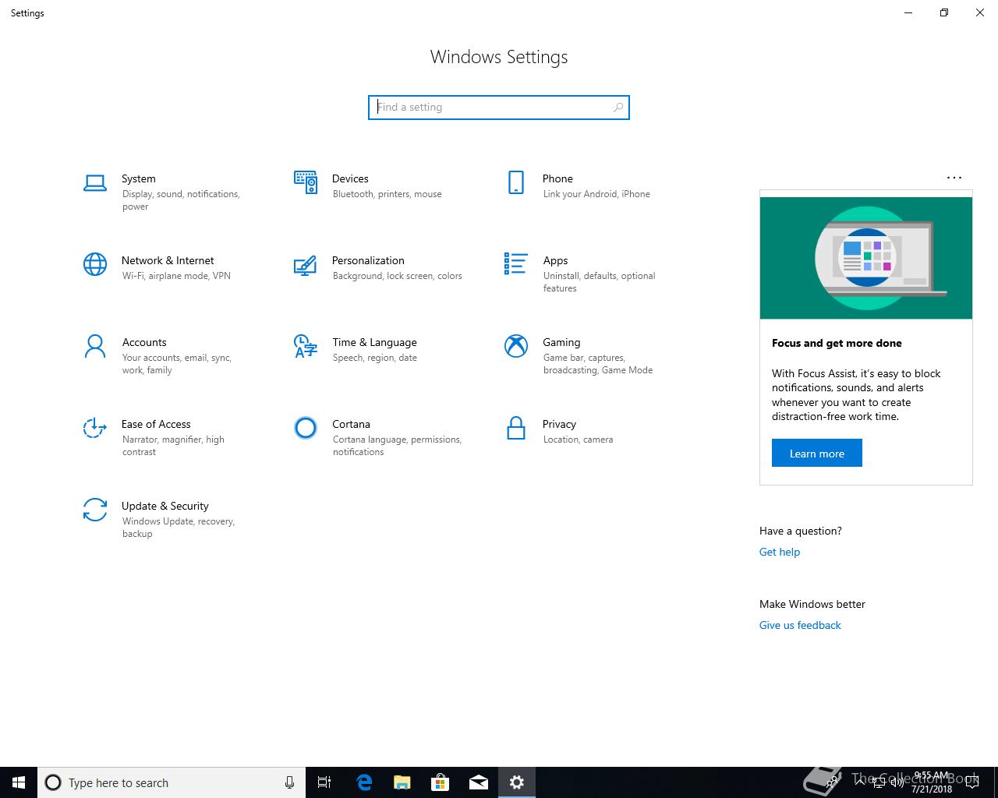Open the Devices settings title
Screen dimensions: 998x798
point(350,178)
